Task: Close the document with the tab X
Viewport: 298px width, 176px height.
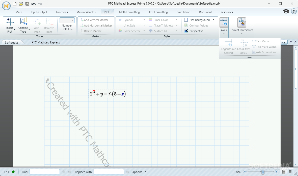Action: (295, 41)
